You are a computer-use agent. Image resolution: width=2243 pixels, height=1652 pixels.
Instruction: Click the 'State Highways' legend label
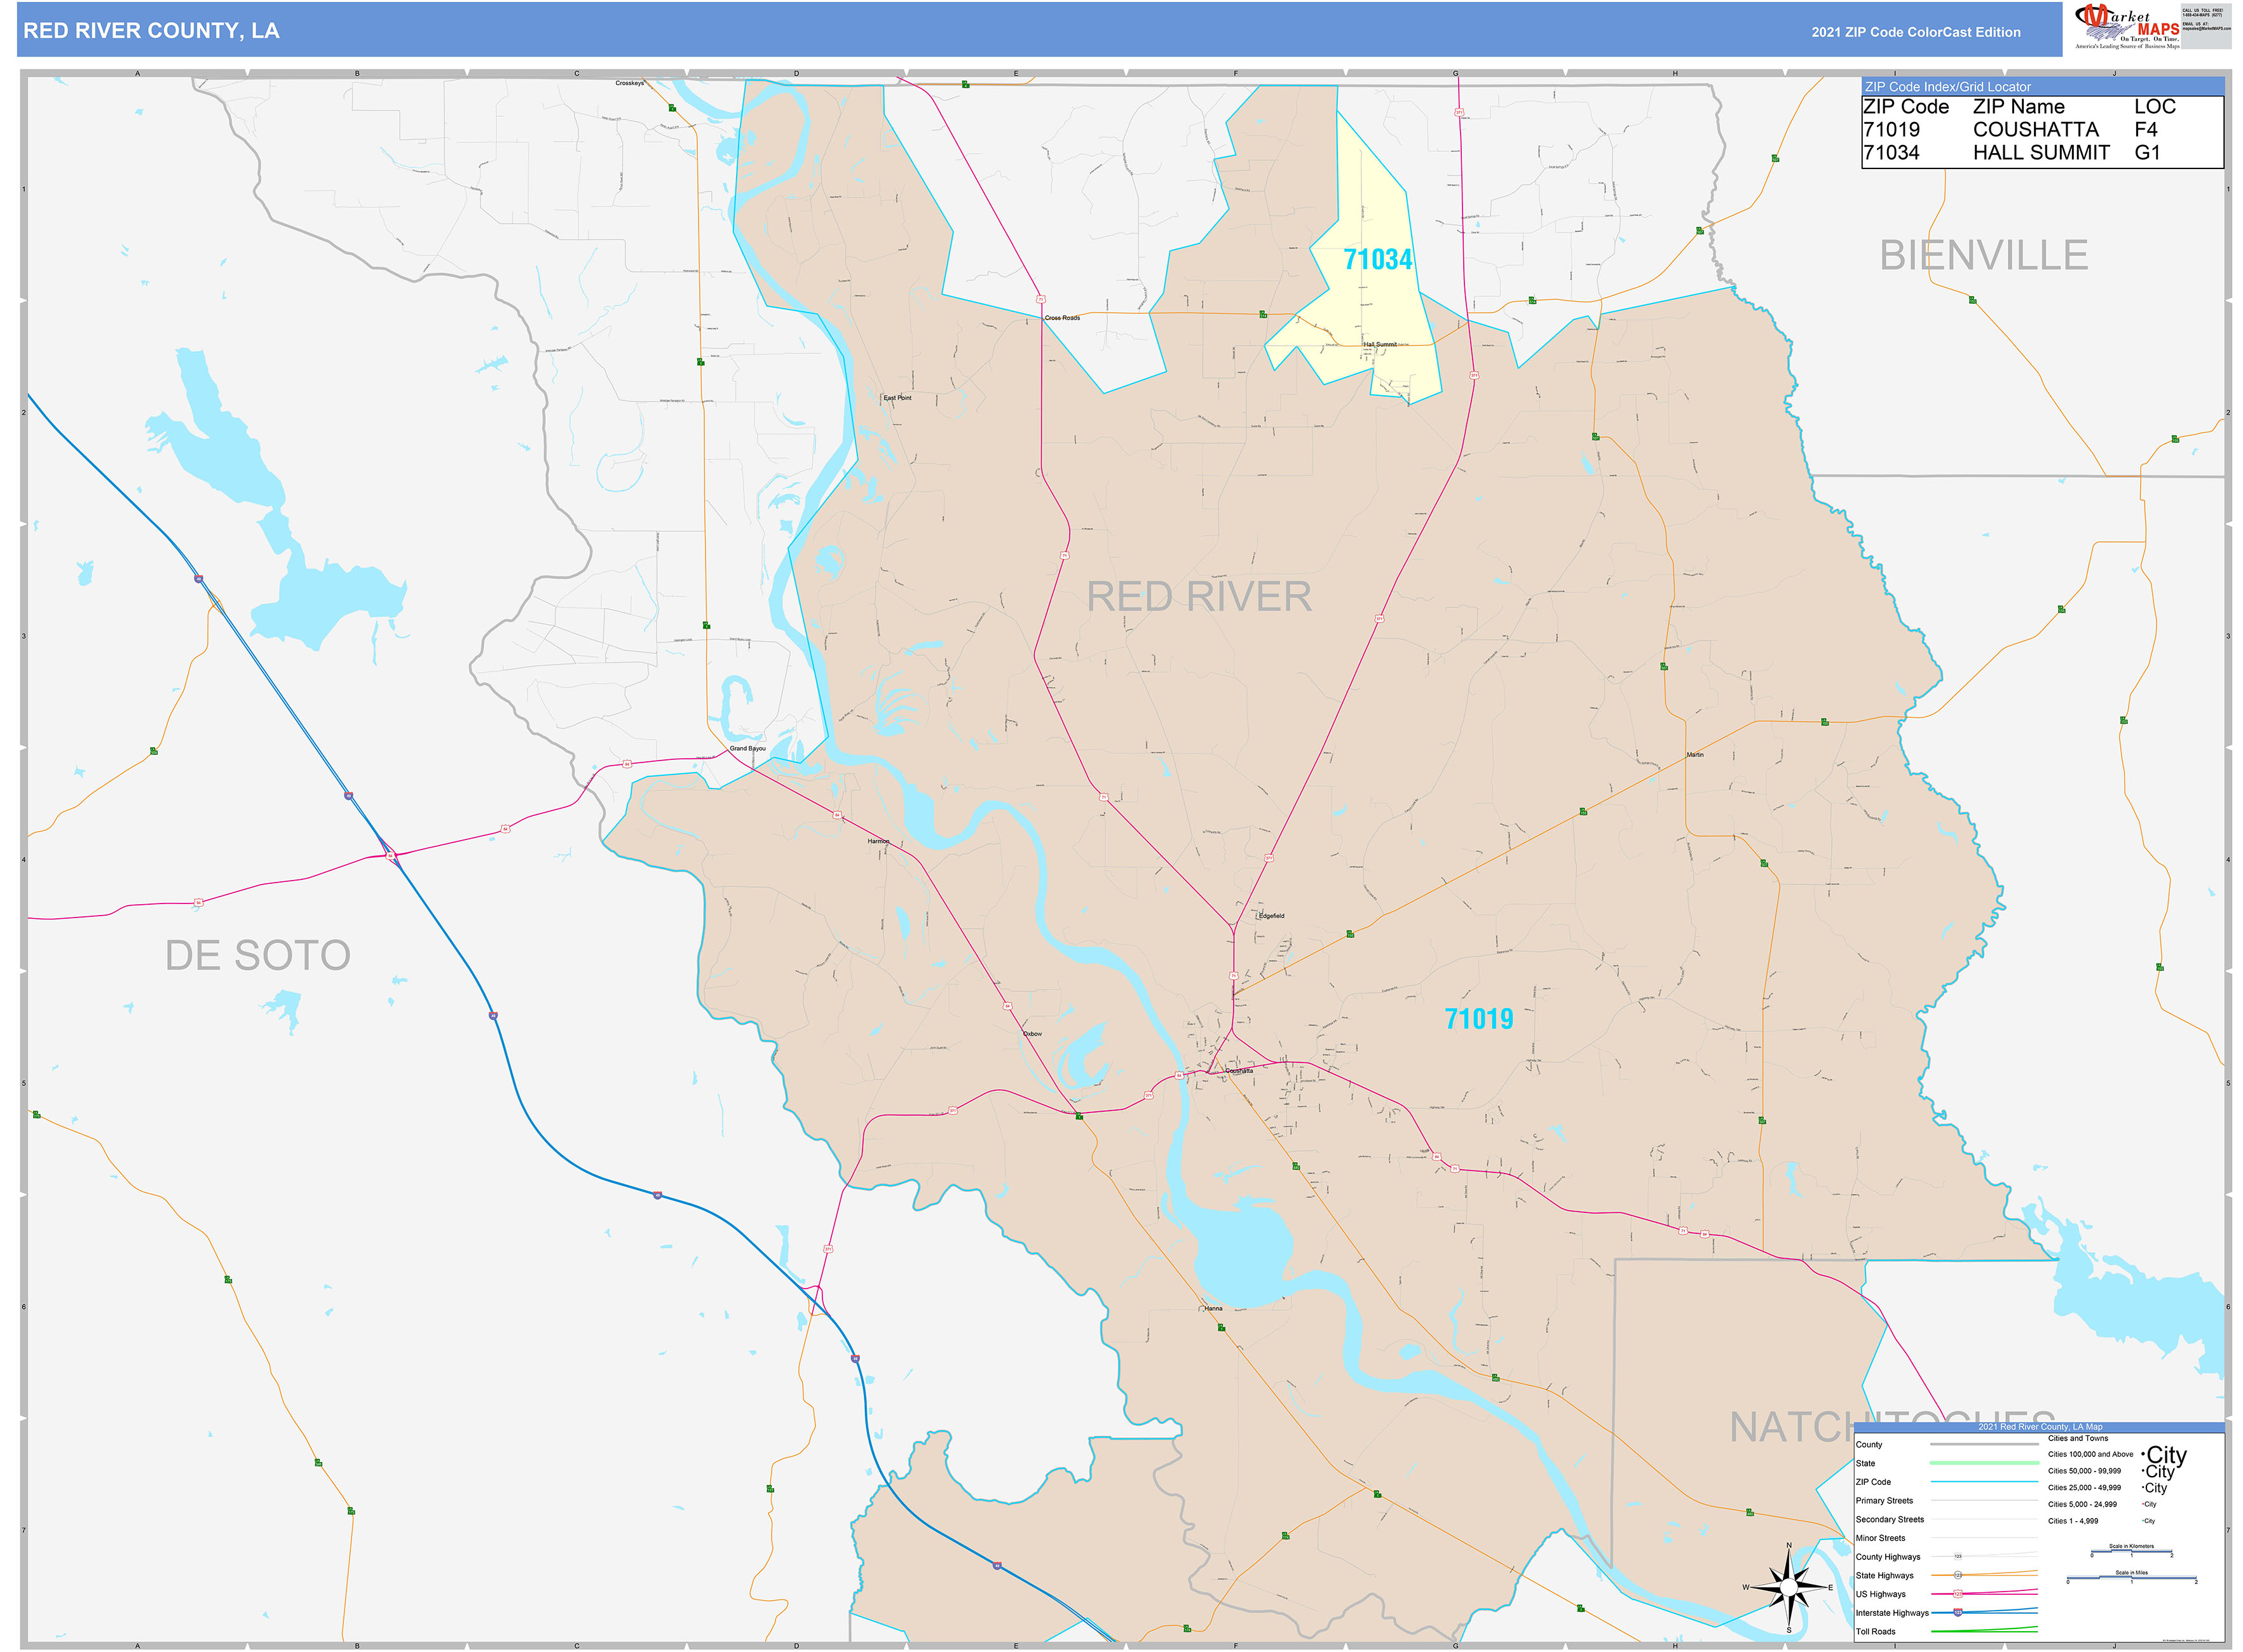point(1884,1576)
